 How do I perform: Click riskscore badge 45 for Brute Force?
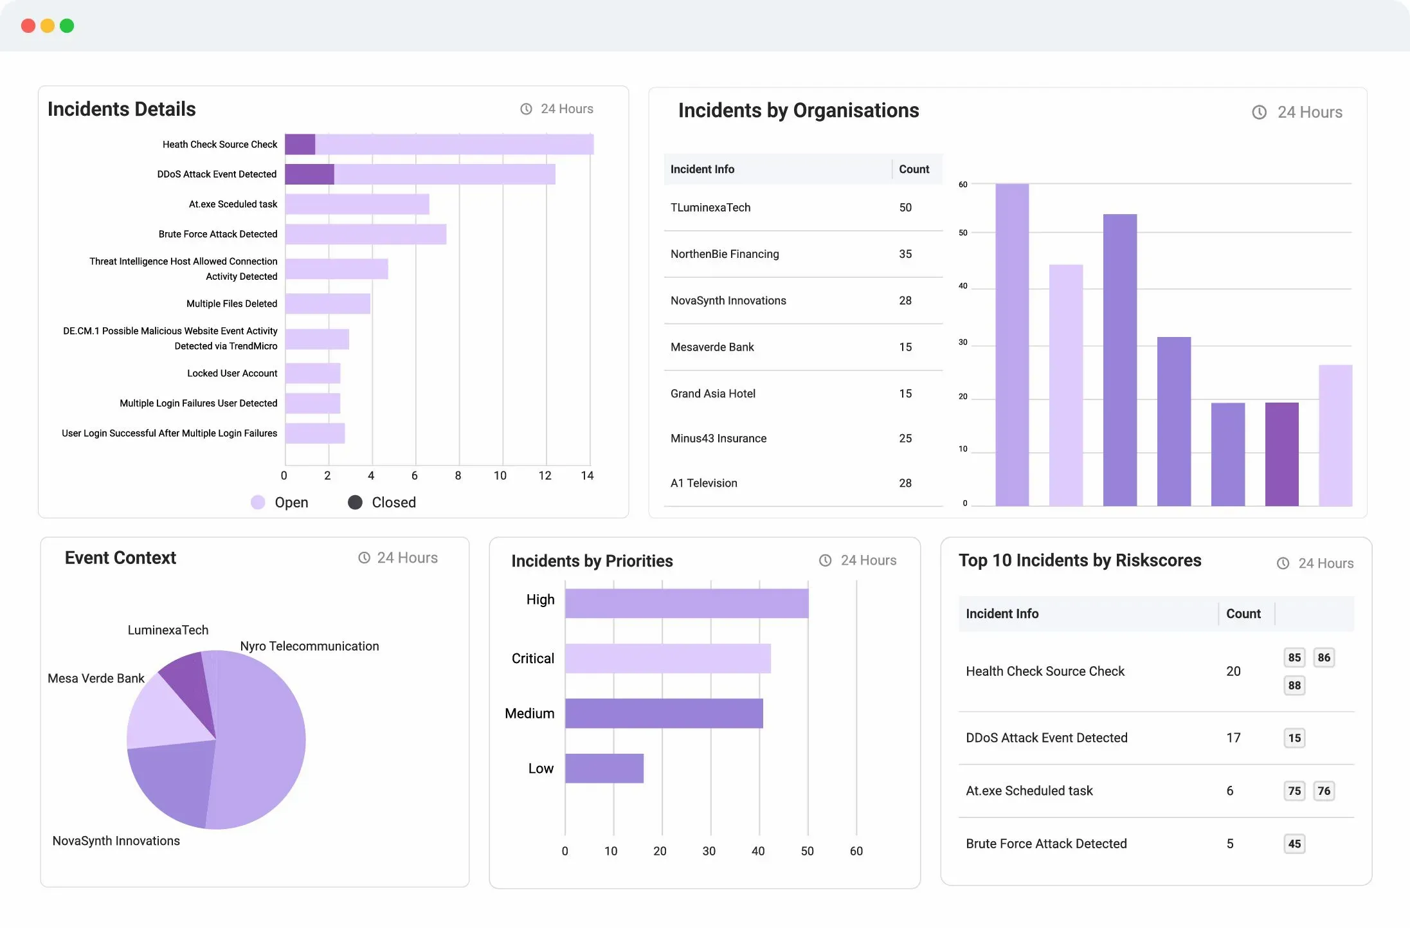(1294, 844)
